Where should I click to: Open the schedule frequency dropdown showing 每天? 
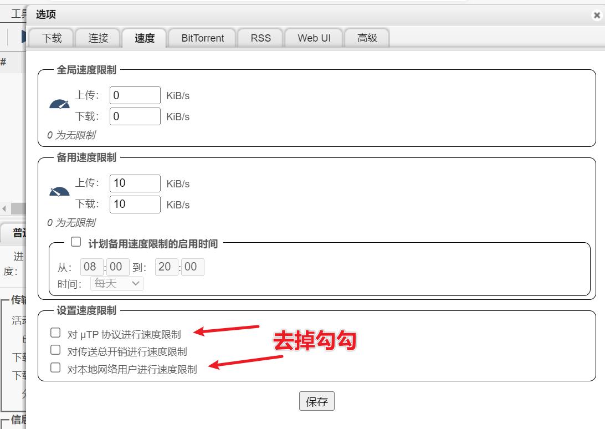(116, 283)
